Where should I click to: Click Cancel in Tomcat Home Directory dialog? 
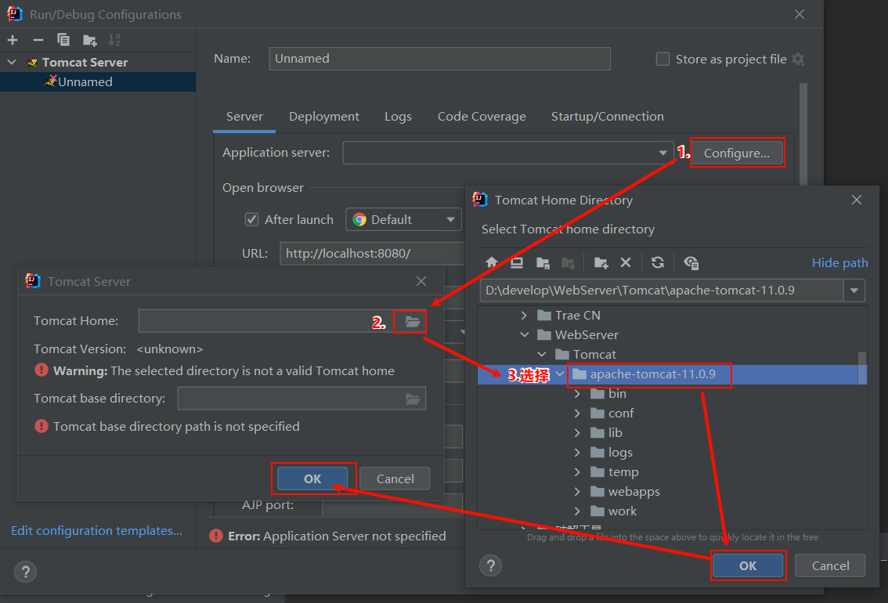[830, 565]
